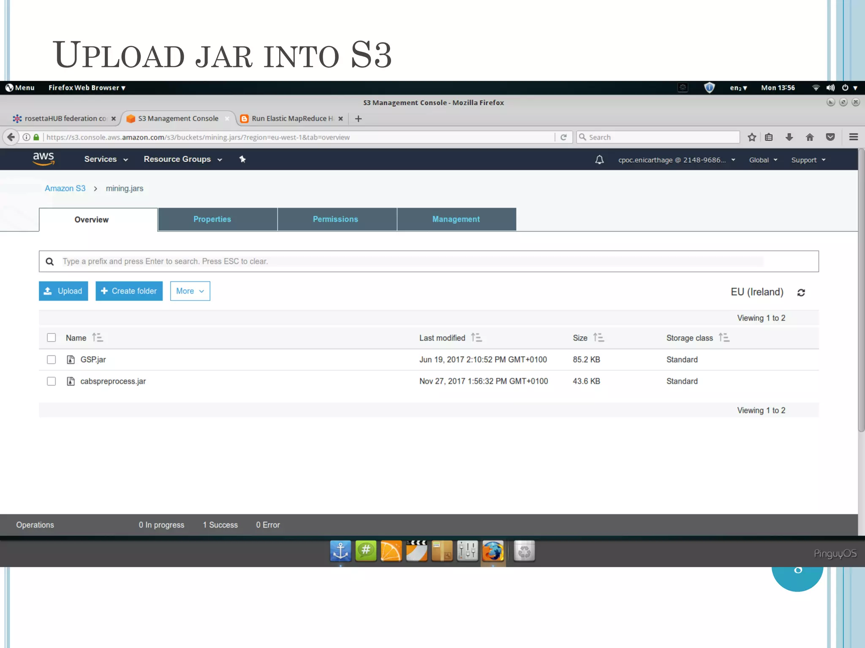The image size is (865, 648).
Task: Open the Support dropdown
Action: tap(808, 160)
